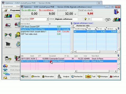Click scroll down arrow of history grid

click(x=118, y=68)
